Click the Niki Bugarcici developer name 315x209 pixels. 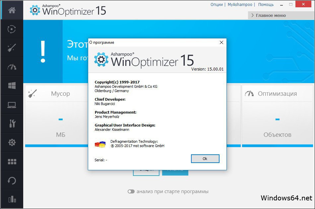105,104
